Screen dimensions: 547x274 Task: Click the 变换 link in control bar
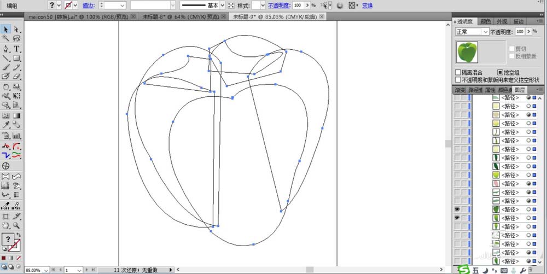(368, 5)
